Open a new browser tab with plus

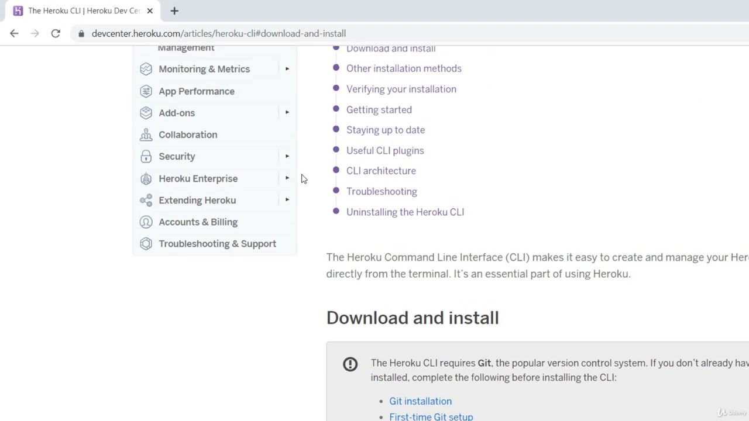click(x=174, y=11)
